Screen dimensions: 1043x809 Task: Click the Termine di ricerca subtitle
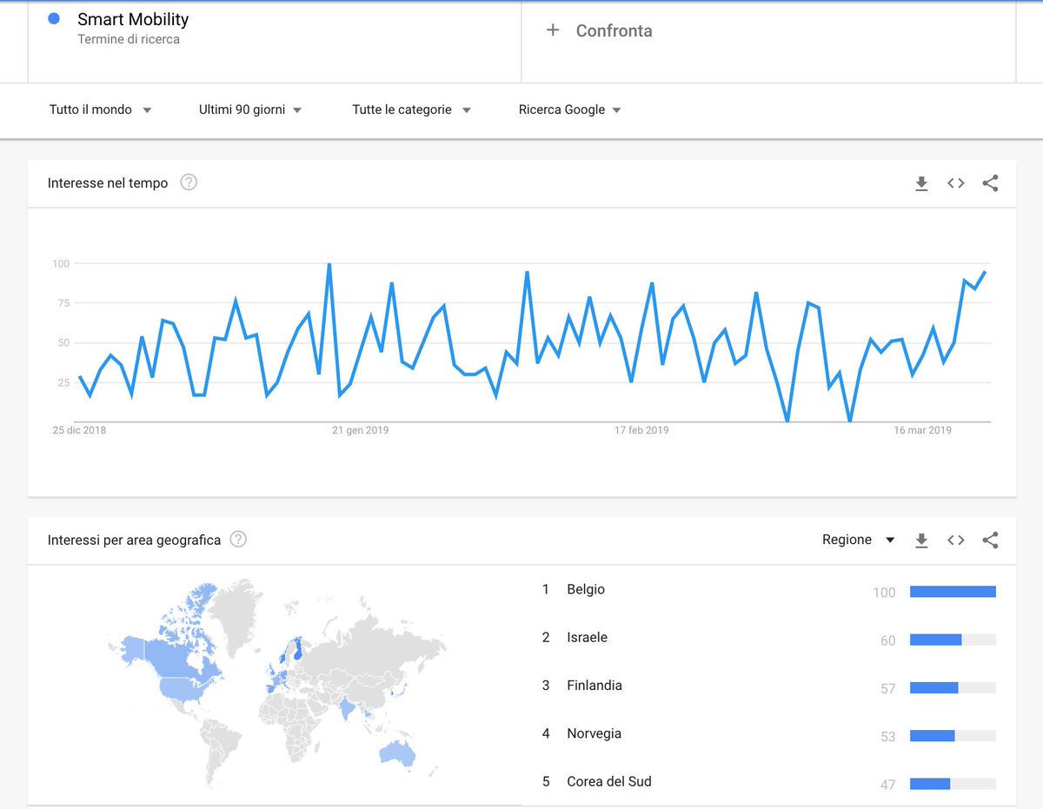point(129,39)
